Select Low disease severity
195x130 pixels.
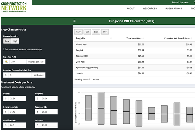(7, 41)
